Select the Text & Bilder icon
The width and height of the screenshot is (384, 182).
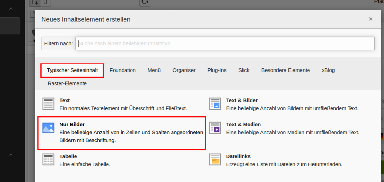pyautogui.click(x=215, y=104)
